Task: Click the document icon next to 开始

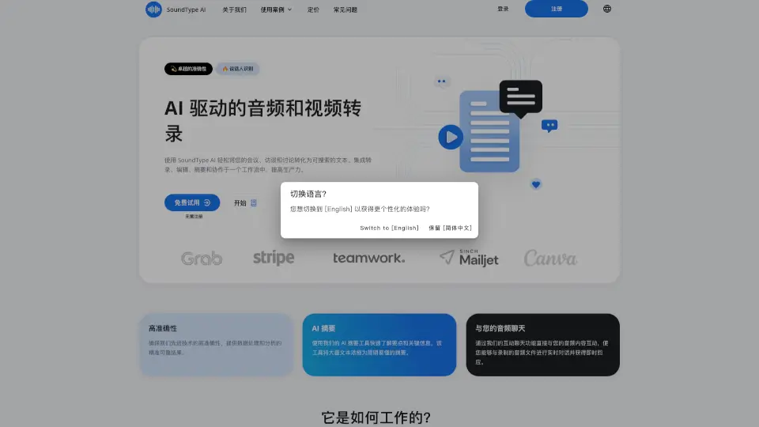Action: point(254,203)
